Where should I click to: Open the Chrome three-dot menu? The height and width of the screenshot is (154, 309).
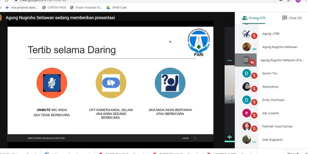[305, 0]
